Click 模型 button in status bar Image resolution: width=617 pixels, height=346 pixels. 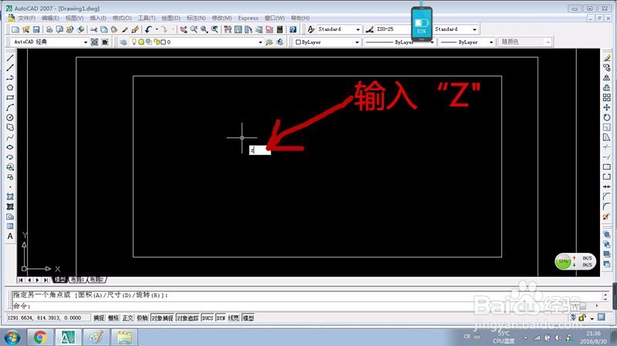248,317
